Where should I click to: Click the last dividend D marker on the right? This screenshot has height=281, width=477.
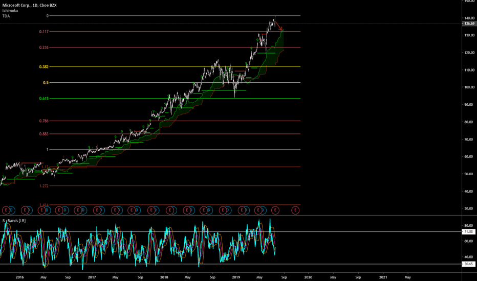(x=263, y=210)
